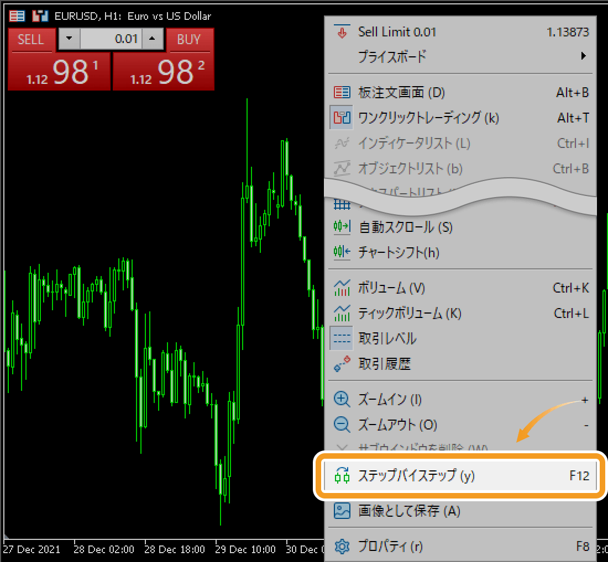Click the zoom out magnifier icon
This screenshot has width=608, height=562.
point(342,425)
